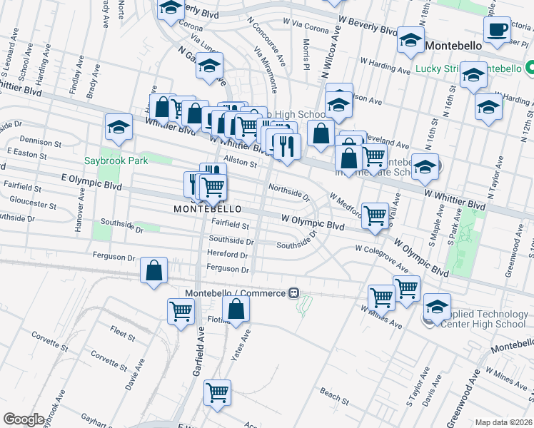Select the Northside Dr label
This screenshot has height=428, width=534.
(289, 192)
